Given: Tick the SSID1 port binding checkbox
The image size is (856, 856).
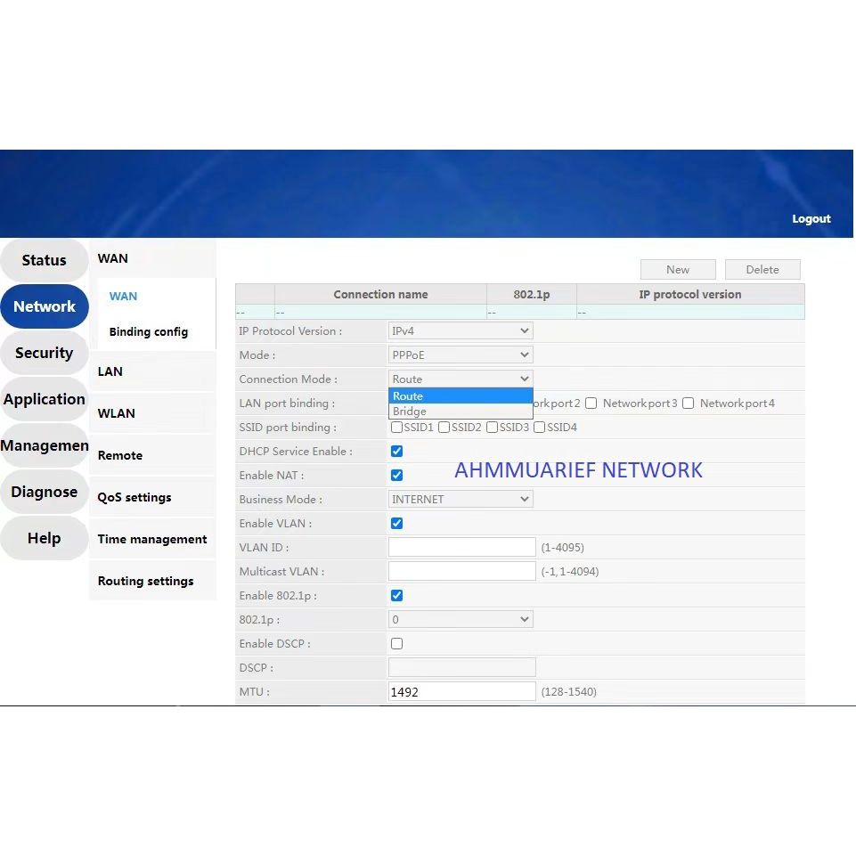Looking at the screenshot, I should tap(397, 428).
